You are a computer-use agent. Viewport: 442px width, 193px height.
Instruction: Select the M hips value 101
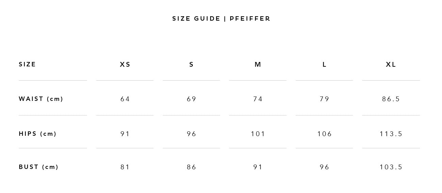pyautogui.click(x=258, y=134)
